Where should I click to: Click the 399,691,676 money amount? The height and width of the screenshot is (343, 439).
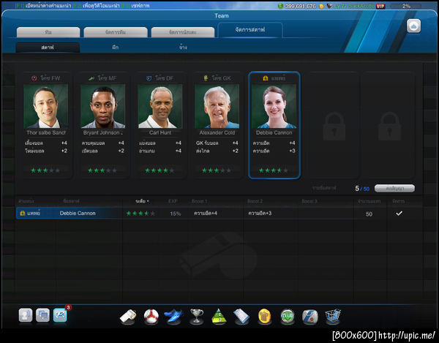pos(301,6)
